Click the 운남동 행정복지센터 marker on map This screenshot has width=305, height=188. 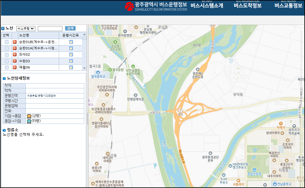tap(148, 26)
